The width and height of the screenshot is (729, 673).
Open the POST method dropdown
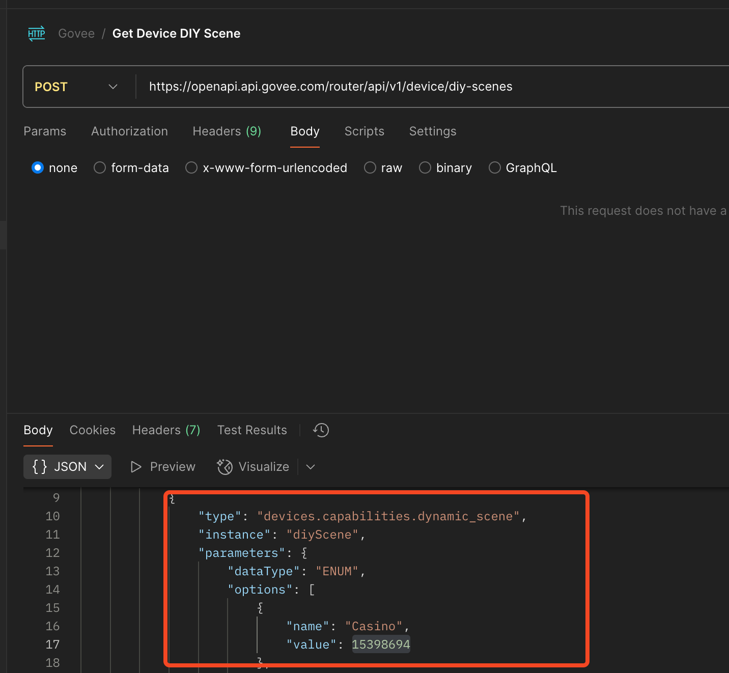click(x=76, y=87)
